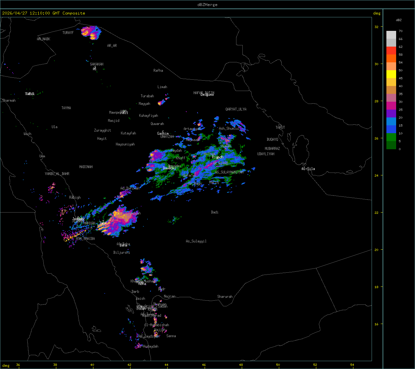The width and height of the screenshot is (415, 369).
Task: Click the dBZMerge title at the top
Action: 207,5
